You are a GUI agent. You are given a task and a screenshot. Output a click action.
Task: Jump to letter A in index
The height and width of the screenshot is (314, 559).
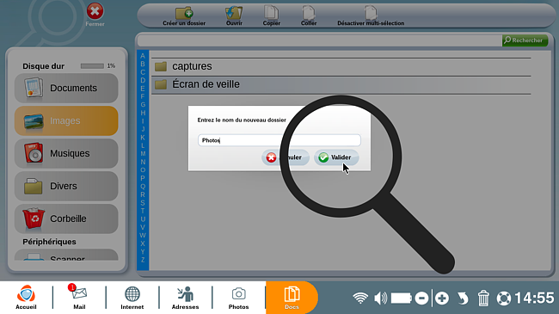[x=143, y=56]
